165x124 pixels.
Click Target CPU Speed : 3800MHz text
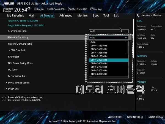[x=23, y=21]
